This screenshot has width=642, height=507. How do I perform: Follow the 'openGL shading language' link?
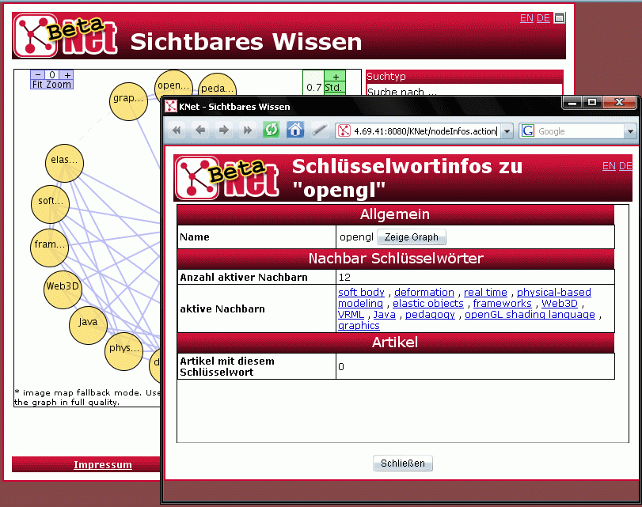point(530,315)
